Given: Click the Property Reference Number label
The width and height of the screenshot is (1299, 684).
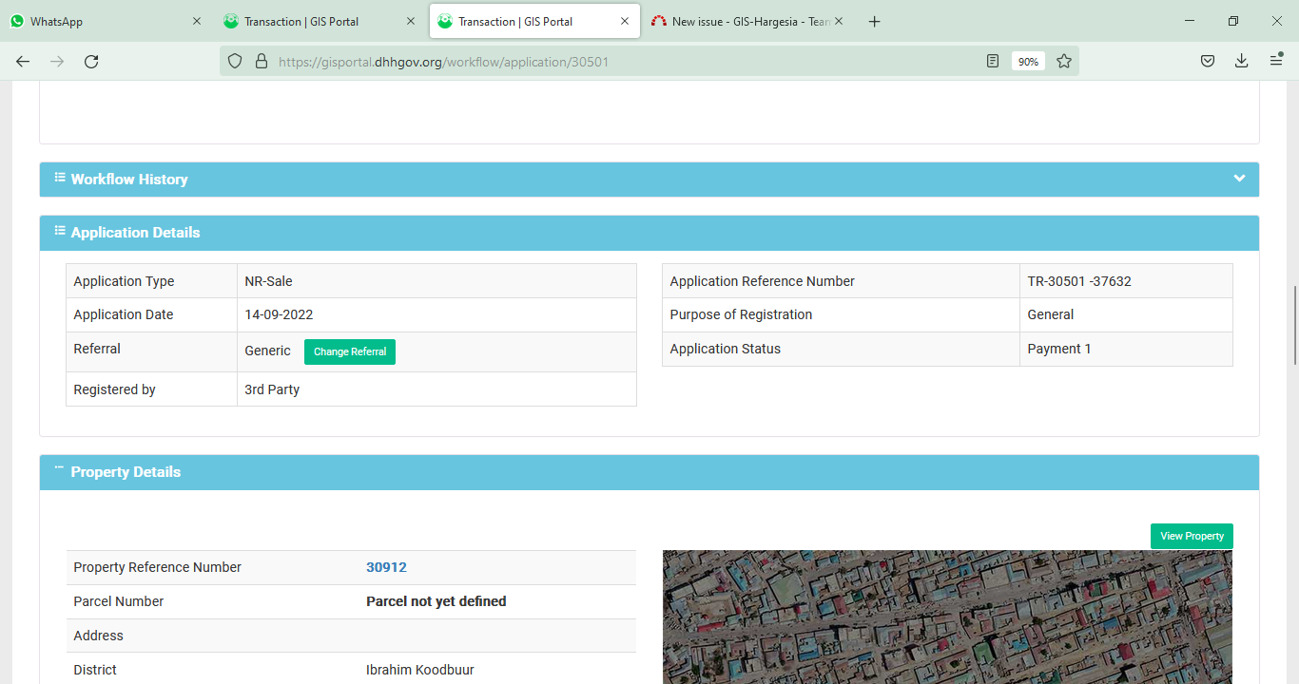Looking at the screenshot, I should [158, 567].
